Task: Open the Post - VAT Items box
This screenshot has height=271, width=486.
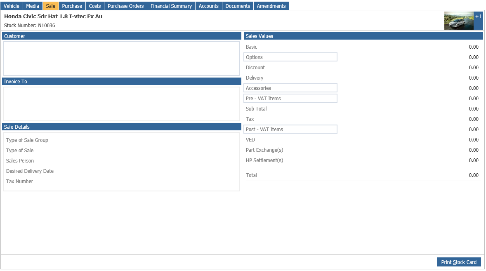Action: click(x=290, y=129)
